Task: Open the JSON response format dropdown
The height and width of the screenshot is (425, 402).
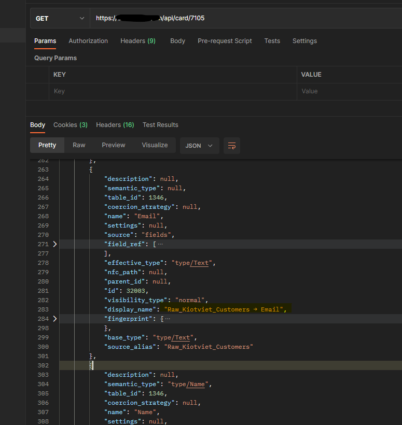Action: [x=199, y=146]
